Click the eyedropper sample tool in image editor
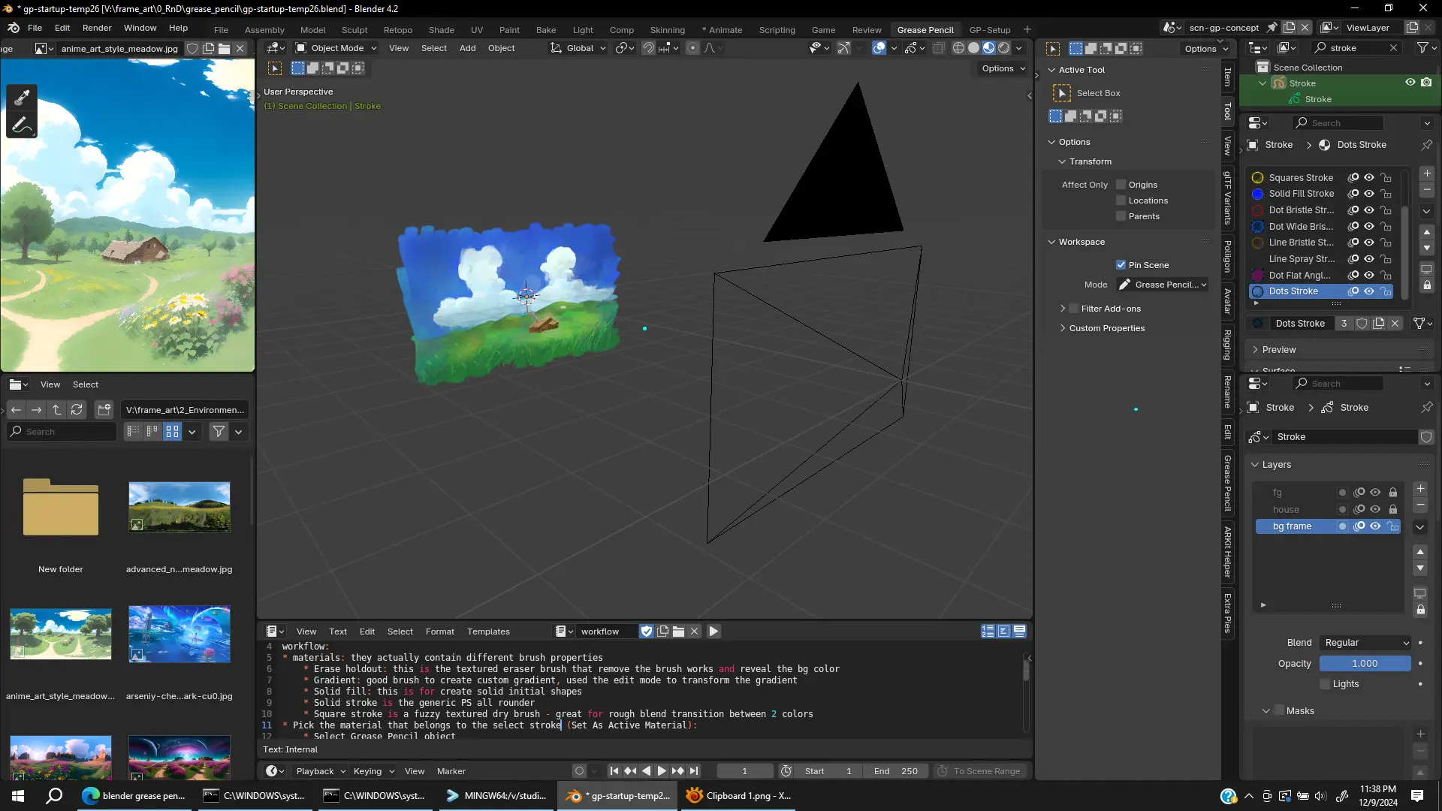The image size is (1442, 811). click(x=22, y=97)
